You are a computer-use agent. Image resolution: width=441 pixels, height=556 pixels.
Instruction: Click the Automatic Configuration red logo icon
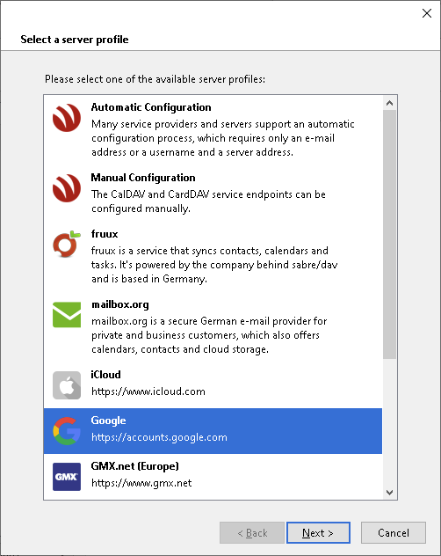click(x=67, y=118)
